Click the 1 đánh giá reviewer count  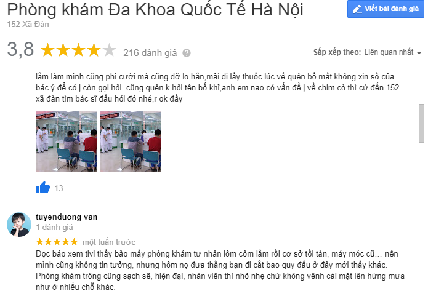[54, 228]
